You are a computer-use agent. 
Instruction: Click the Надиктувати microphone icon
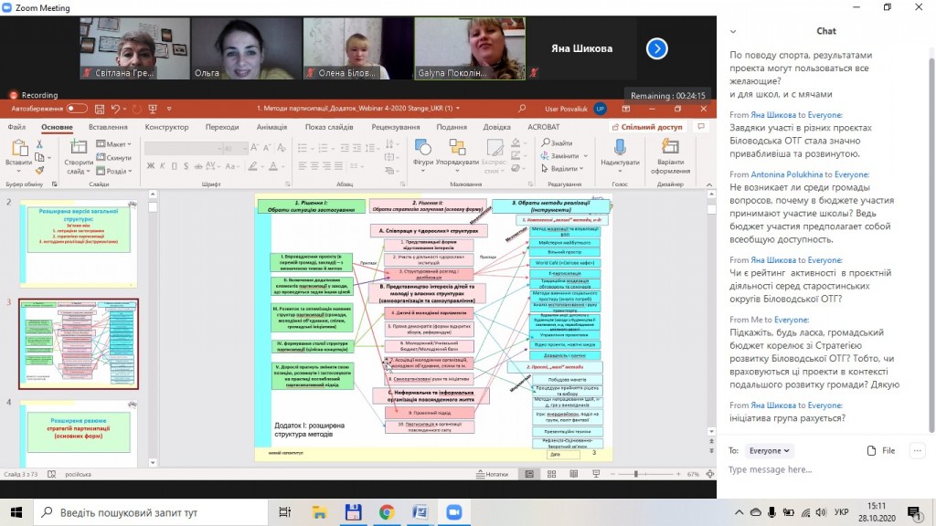[x=620, y=147]
